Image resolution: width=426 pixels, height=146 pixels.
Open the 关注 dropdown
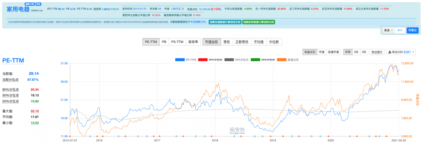tap(388, 31)
